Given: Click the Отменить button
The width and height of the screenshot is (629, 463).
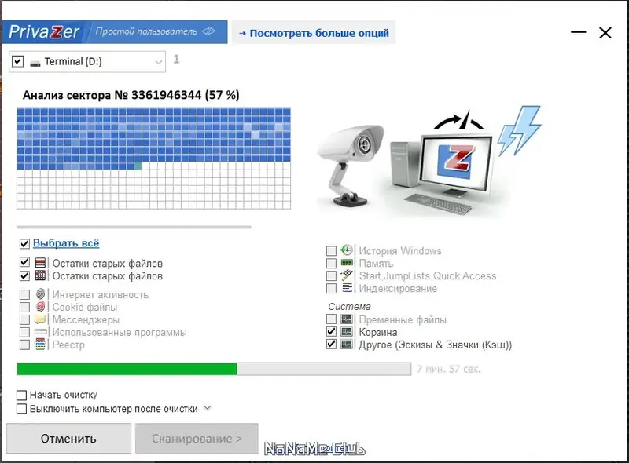Looking at the screenshot, I should point(68,439).
